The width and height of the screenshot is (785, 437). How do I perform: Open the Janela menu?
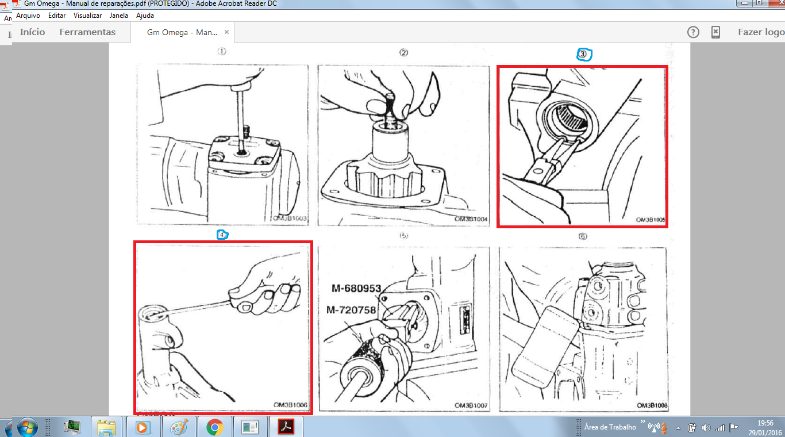click(x=119, y=16)
